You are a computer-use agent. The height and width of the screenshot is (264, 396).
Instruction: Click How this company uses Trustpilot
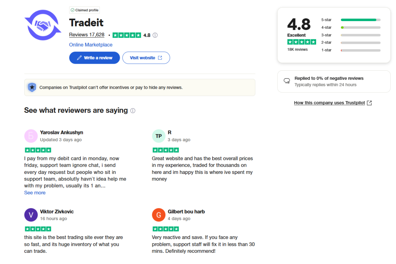[329, 103]
